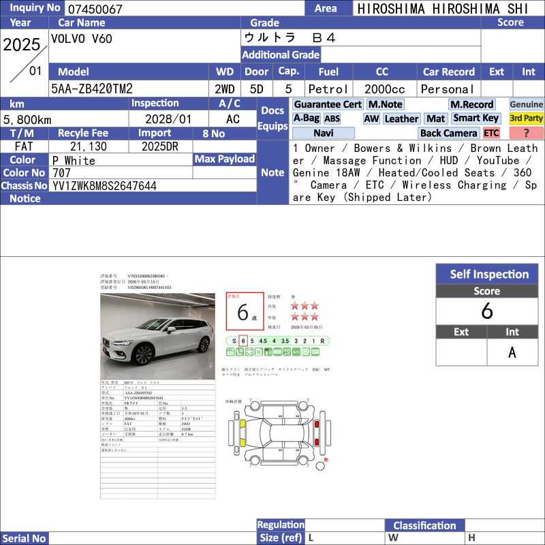Click the red-boxed big 6 評価点 score

[245, 311]
